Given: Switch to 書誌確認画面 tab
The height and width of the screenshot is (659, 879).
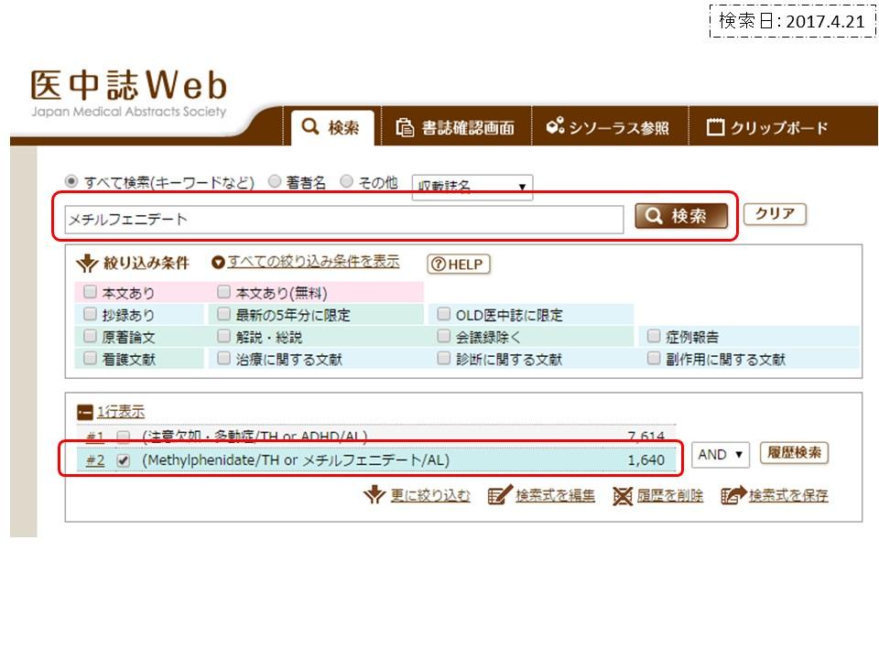Looking at the screenshot, I should click(x=455, y=127).
